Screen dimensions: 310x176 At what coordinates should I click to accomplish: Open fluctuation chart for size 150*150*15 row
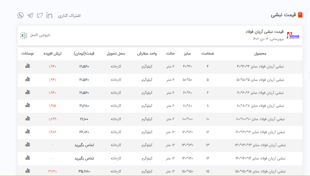point(28,171)
